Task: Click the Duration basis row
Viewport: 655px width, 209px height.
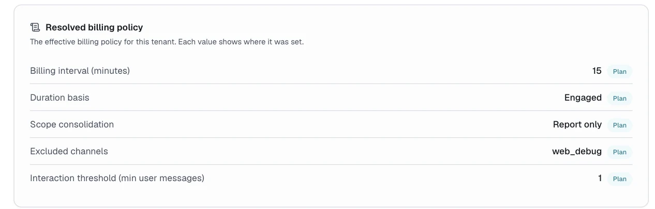Action: click(331, 98)
